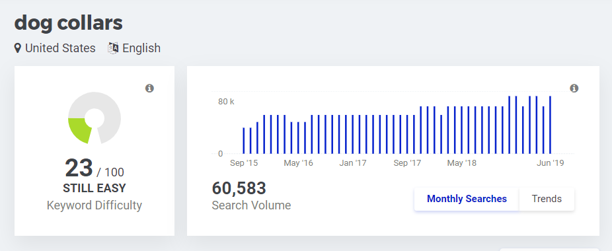
Task: Click the May '16 axis label
Action: coord(298,162)
